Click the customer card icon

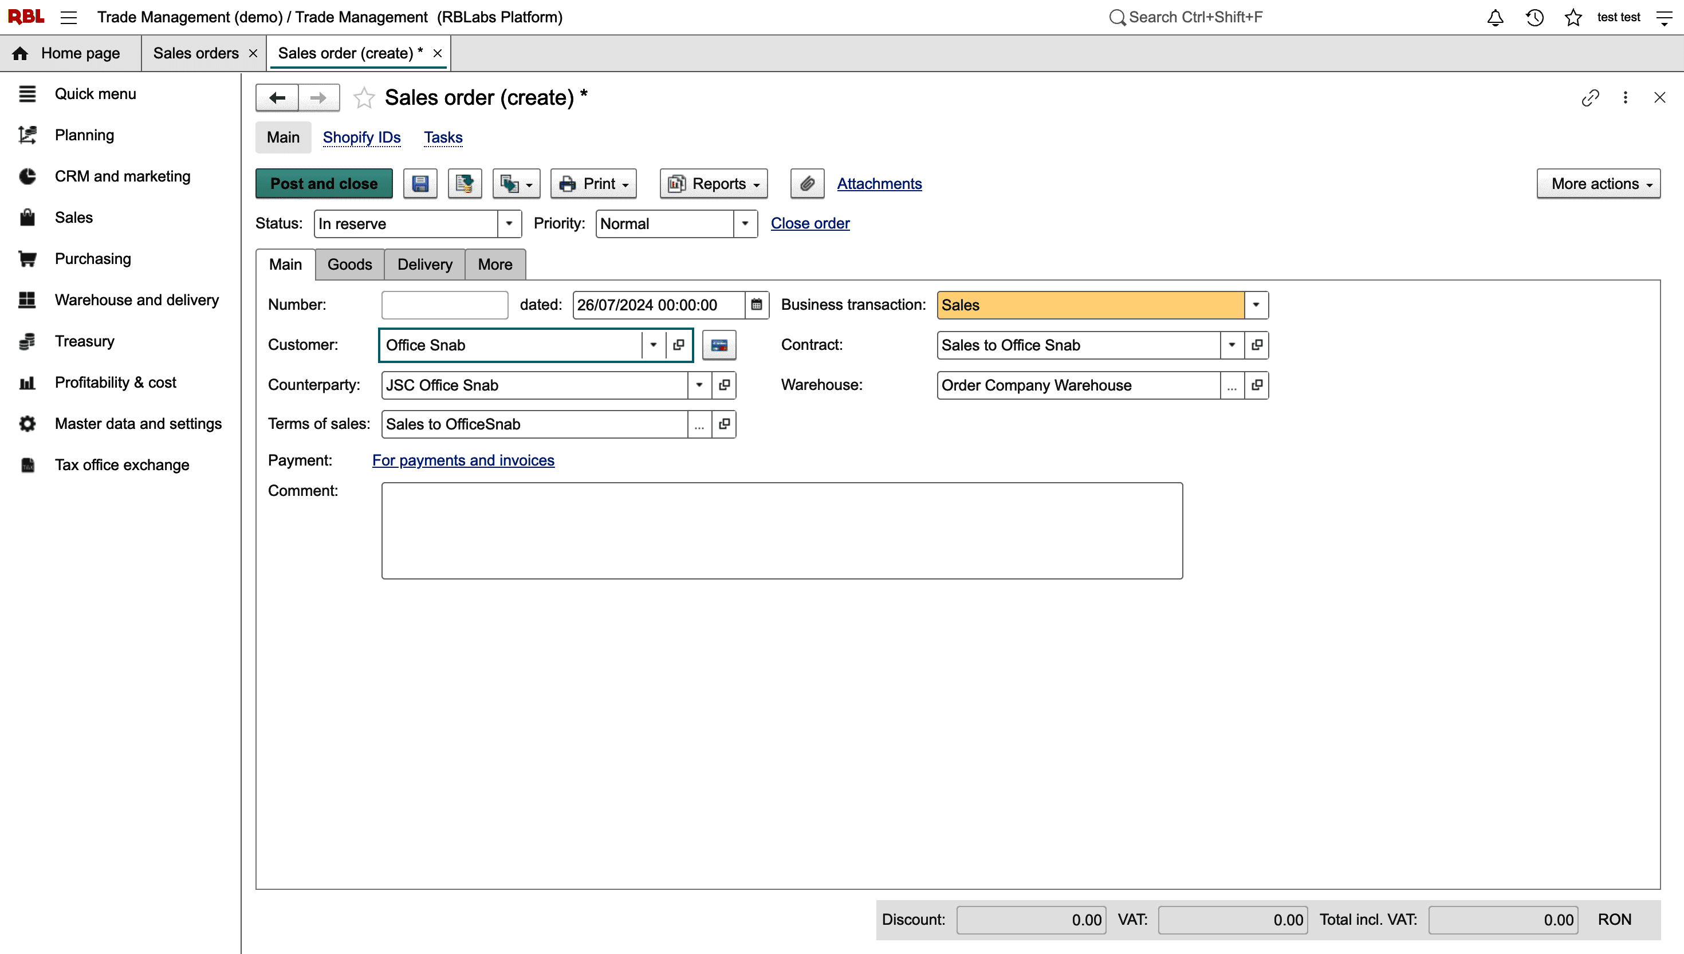click(719, 345)
